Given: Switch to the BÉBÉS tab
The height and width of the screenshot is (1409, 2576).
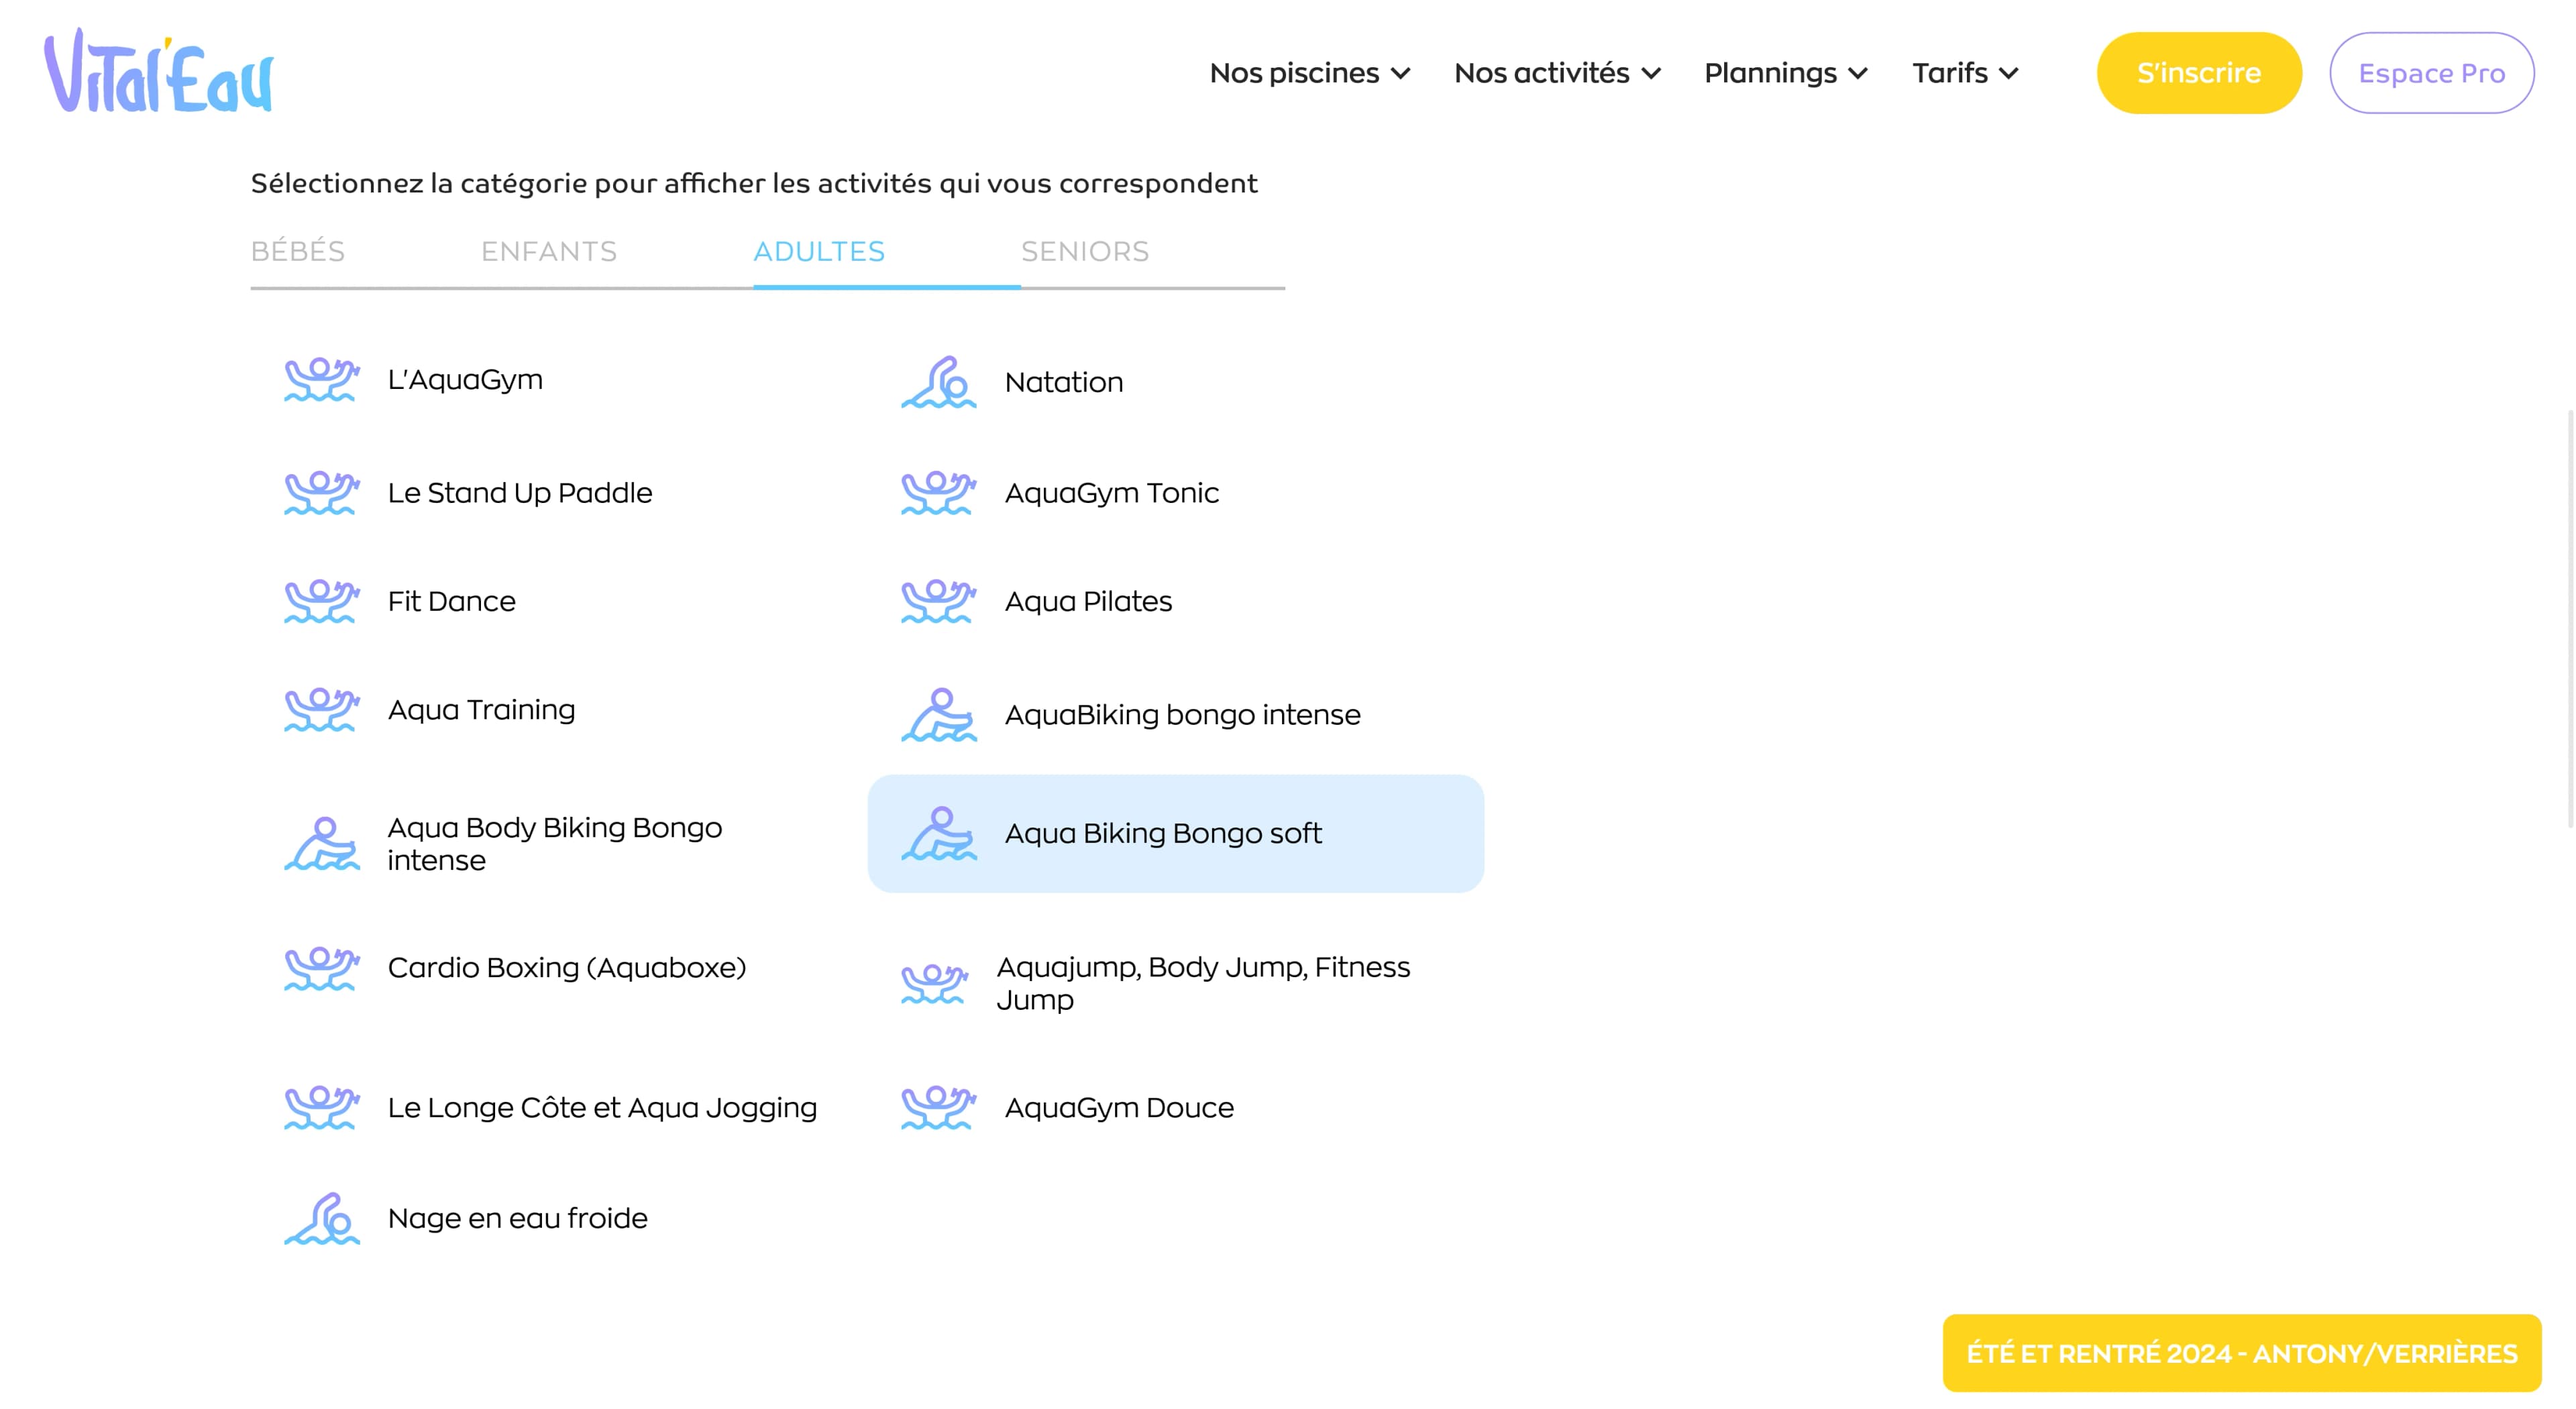Looking at the screenshot, I should (298, 251).
